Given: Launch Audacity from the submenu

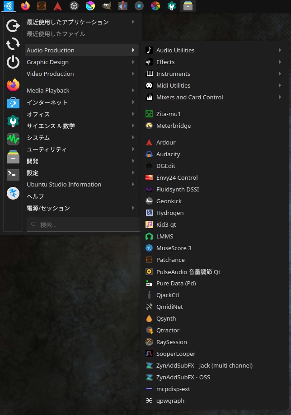Looking at the screenshot, I should [215, 154].
